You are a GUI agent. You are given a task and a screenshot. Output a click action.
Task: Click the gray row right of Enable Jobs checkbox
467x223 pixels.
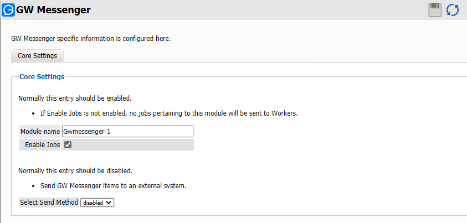(x=133, y=145)
